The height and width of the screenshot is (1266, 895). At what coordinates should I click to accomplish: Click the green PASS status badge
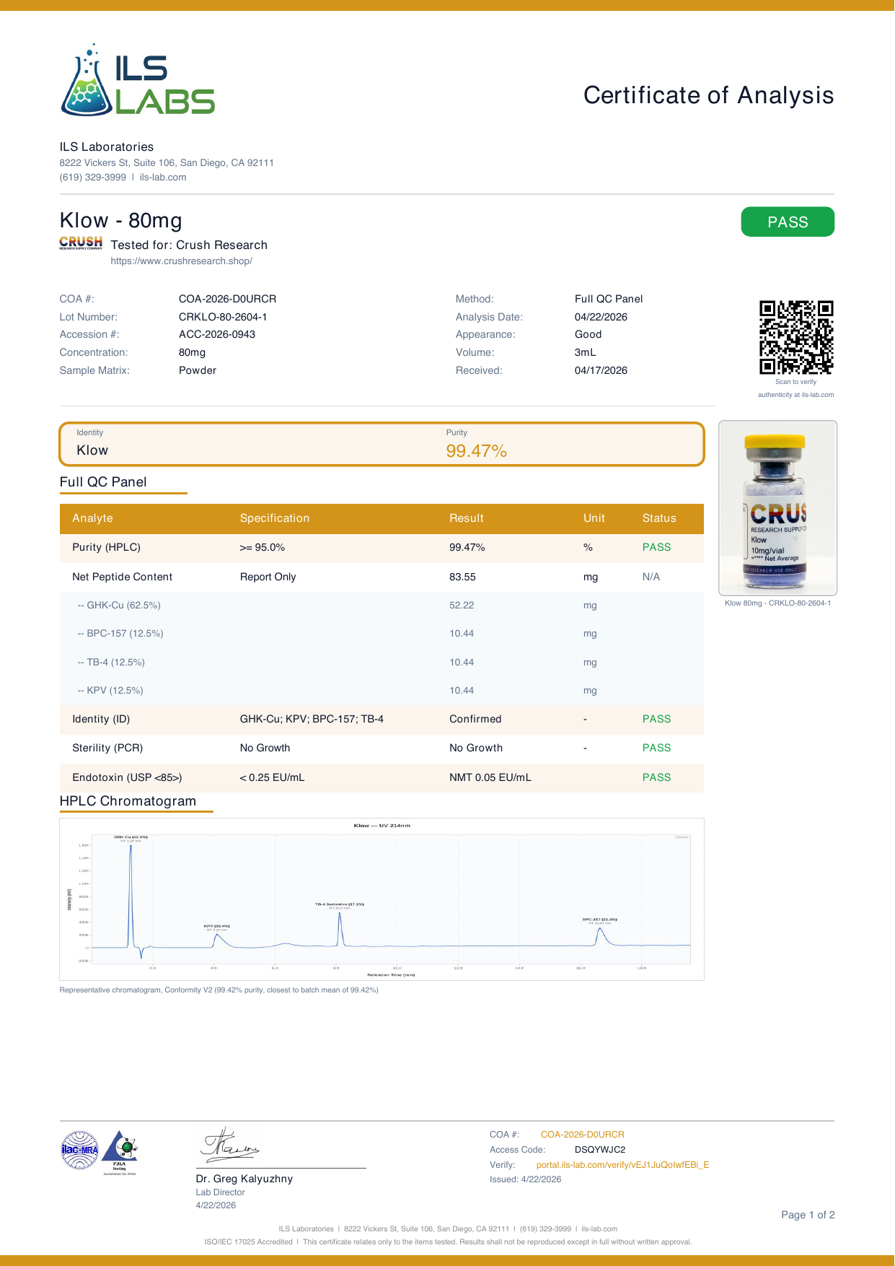tap(788, 222)
